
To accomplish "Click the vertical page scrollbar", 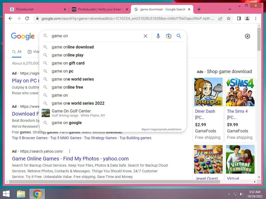I will (x=259, y=39).
